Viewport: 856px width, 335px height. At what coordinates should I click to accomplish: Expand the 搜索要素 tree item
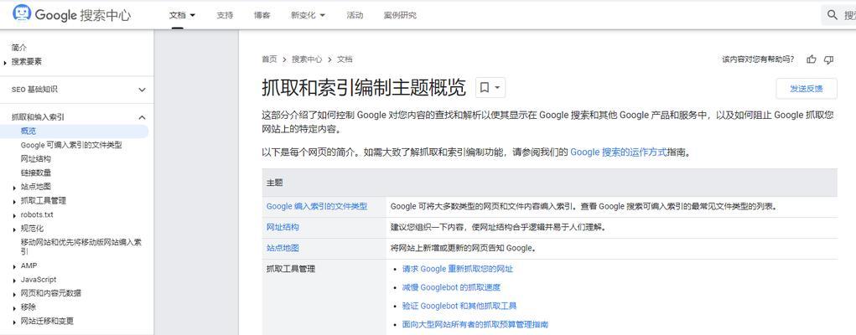[6, 63]
